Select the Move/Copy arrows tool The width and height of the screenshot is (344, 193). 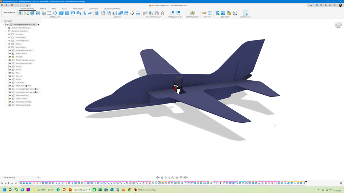(132, 13)
